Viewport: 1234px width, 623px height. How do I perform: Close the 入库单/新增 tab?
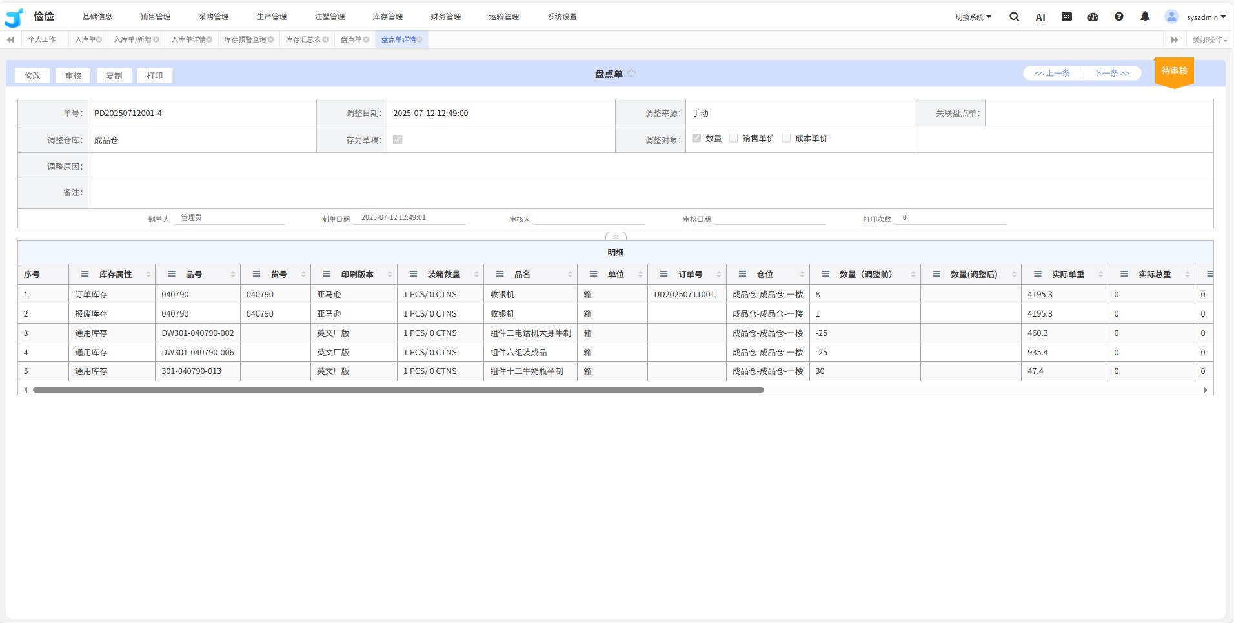(156, 39)
